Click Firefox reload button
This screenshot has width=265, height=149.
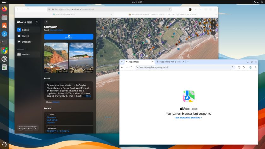28,9
